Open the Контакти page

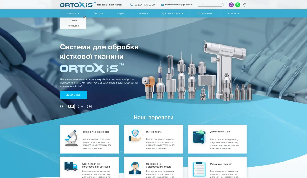[x=233, y=14]
